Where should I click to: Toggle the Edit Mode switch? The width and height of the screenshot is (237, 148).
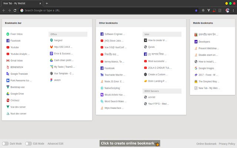[x=29, y=144]
